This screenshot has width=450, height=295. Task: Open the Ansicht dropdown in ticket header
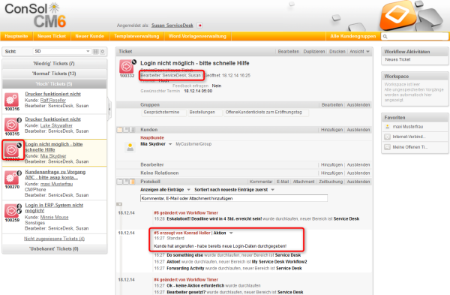point(359,52)
